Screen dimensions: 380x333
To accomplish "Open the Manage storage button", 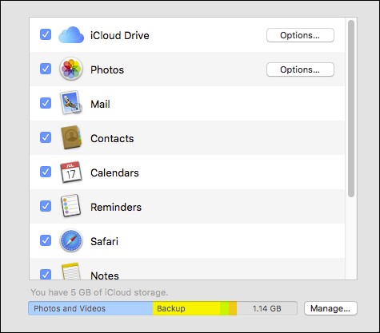I will pos(330,308).
